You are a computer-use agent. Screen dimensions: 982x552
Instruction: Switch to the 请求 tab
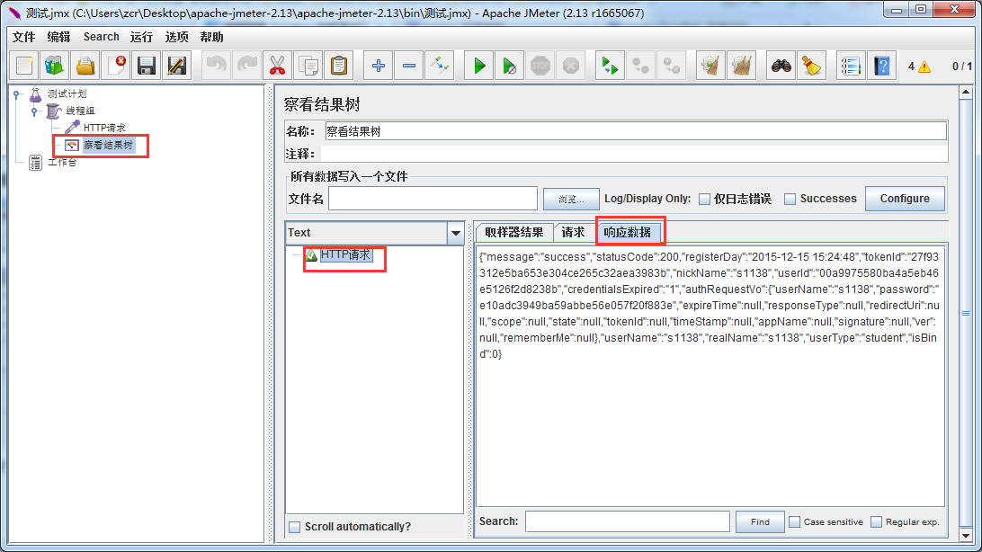[x=573, y=232]
